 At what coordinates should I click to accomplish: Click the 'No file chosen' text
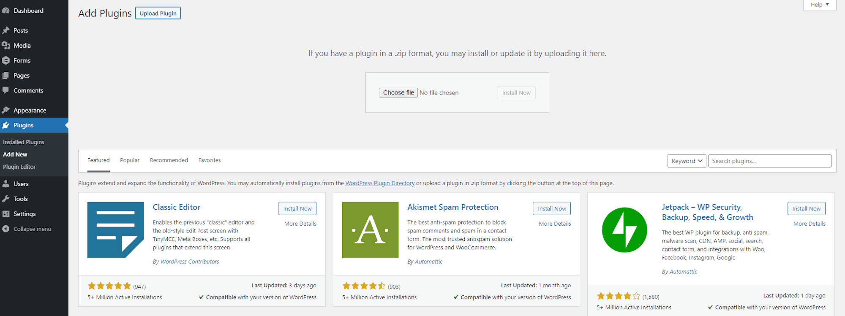pyautogui.click(x=439, y=93)
